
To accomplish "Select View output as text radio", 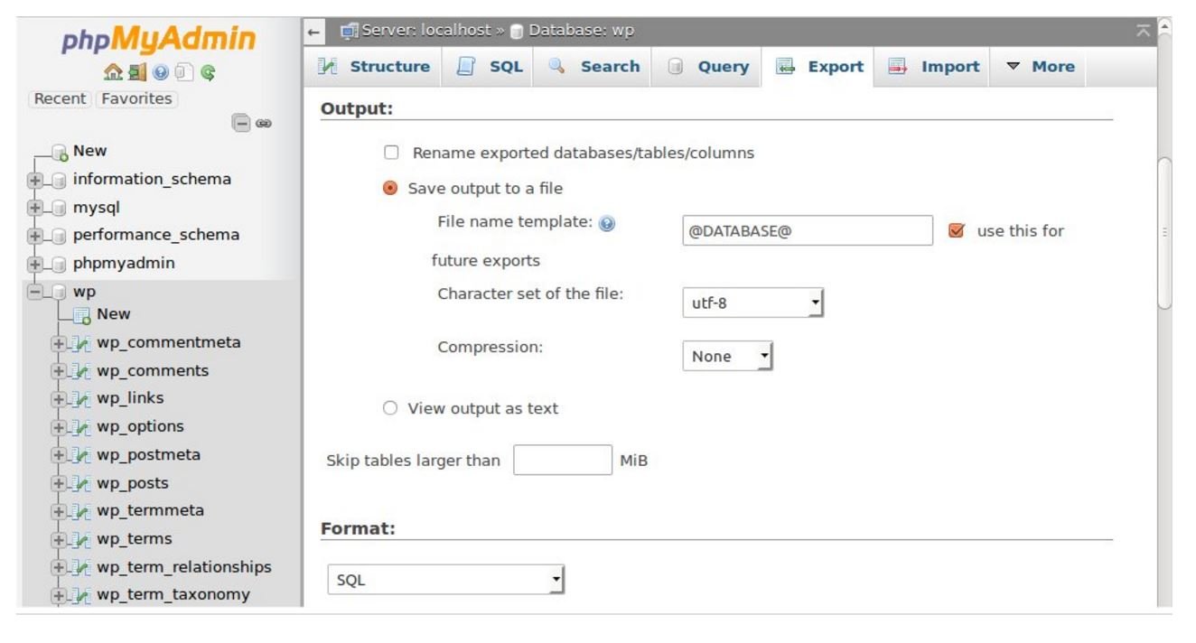I will 390,408.
